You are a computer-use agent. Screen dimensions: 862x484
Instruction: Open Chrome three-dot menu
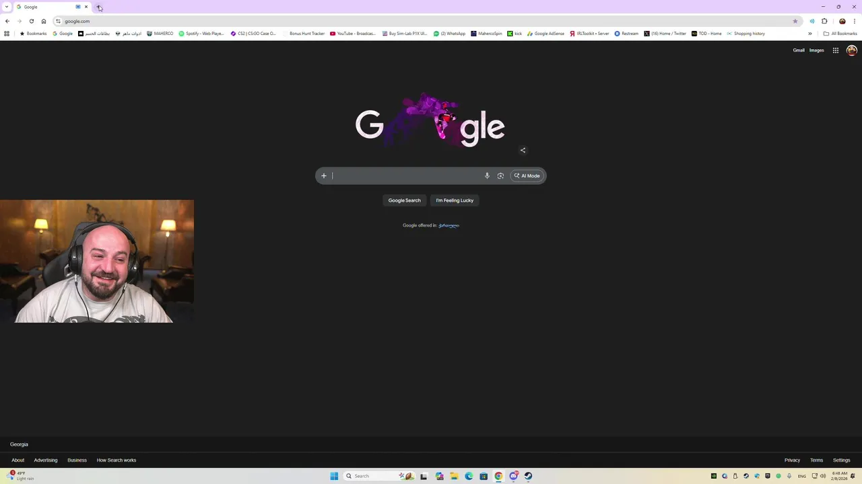point(855,21)
